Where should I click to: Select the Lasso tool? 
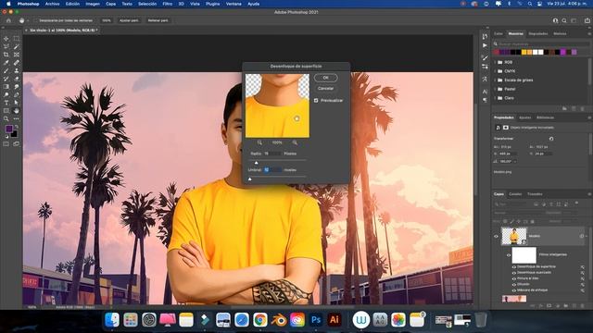[6, 47]
